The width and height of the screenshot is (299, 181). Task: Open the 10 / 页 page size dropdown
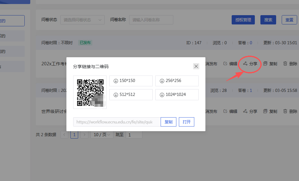(102, 135)
